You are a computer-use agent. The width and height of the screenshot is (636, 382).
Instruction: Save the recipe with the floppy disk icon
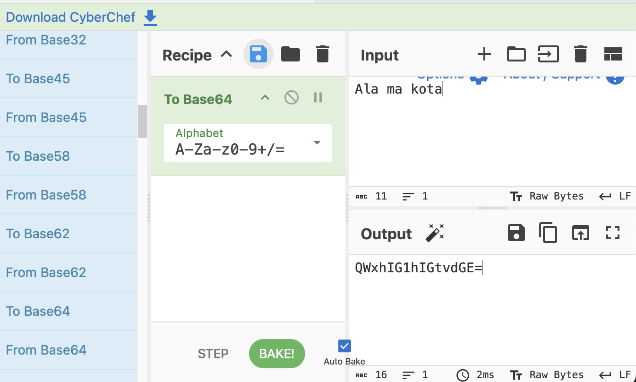258,54
